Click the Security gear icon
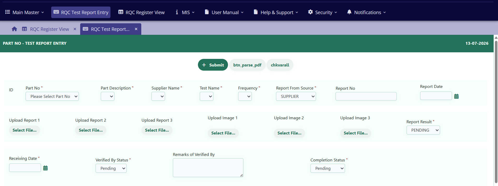The image size is (498, 186). [310, 12]
